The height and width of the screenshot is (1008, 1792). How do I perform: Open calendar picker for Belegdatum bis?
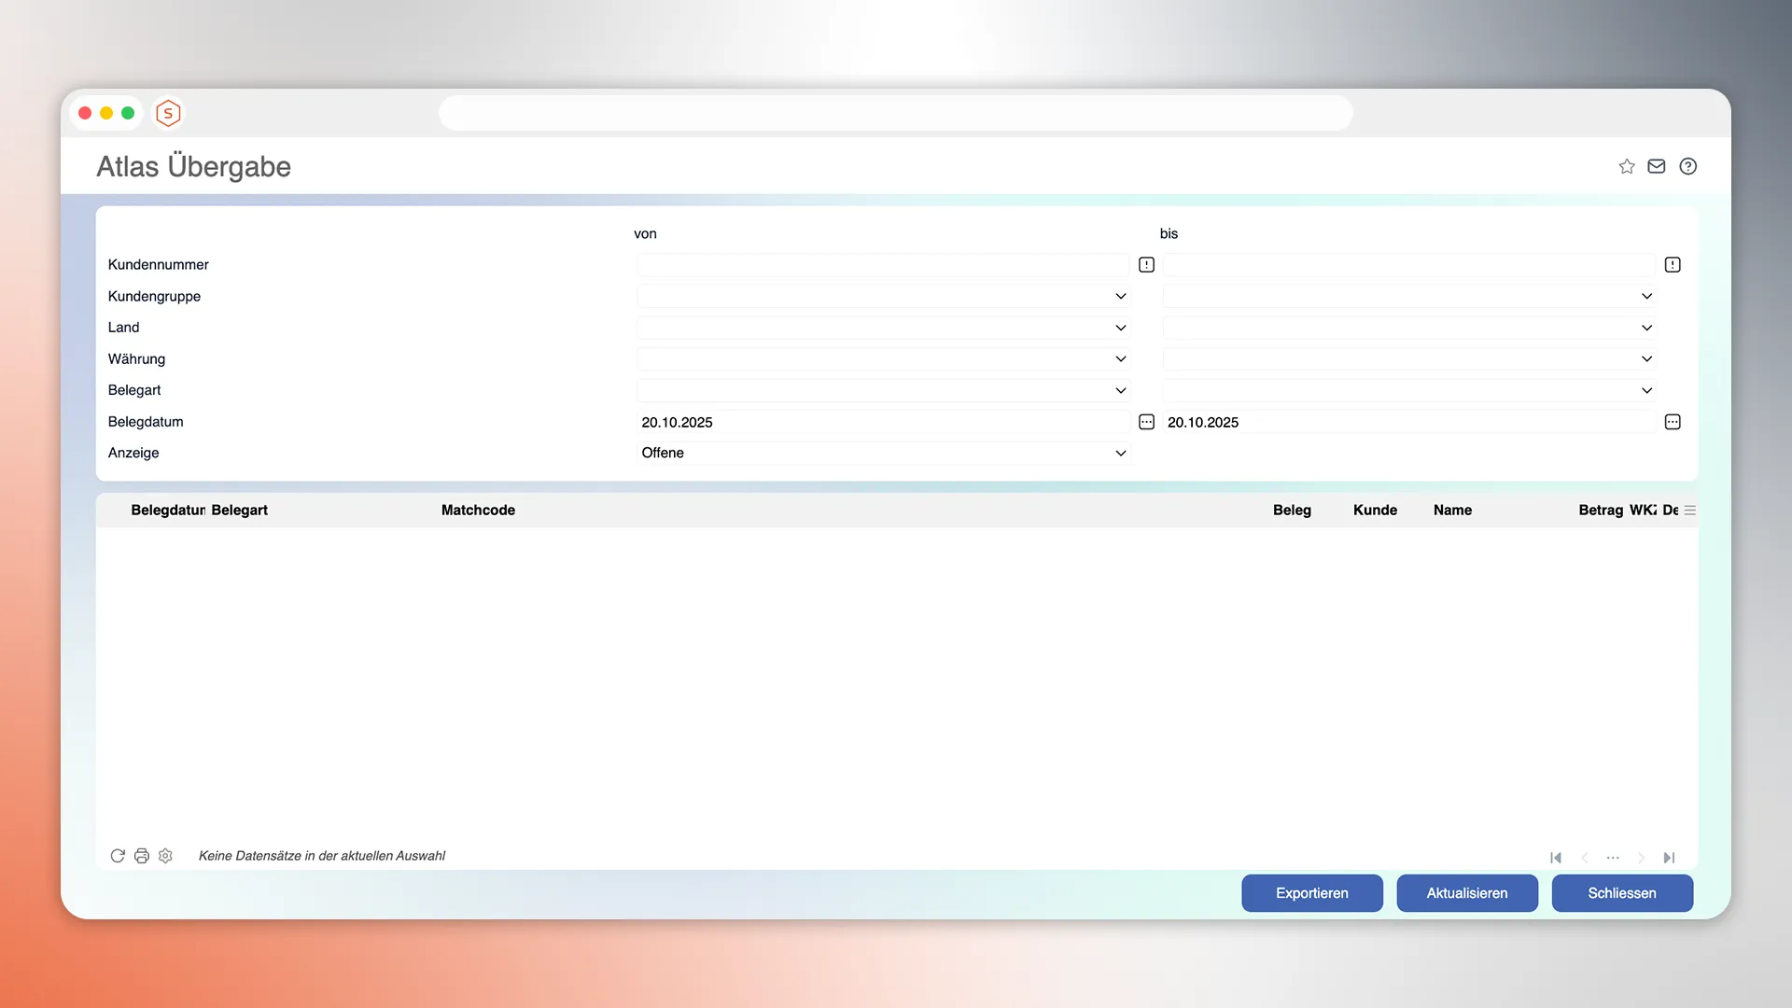click(x=1673, y=422)
